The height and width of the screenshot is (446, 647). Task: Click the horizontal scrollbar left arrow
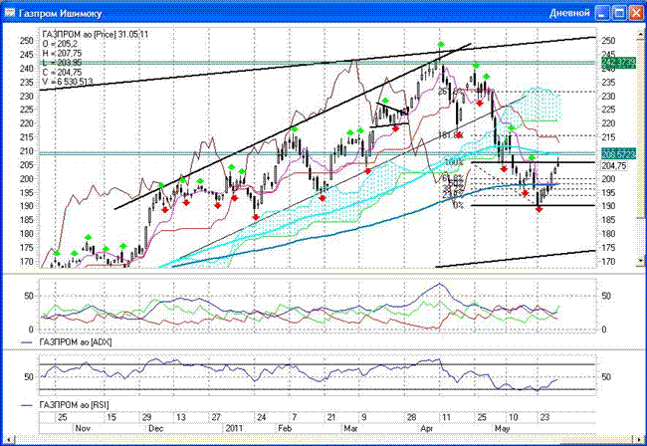point(8,439)
